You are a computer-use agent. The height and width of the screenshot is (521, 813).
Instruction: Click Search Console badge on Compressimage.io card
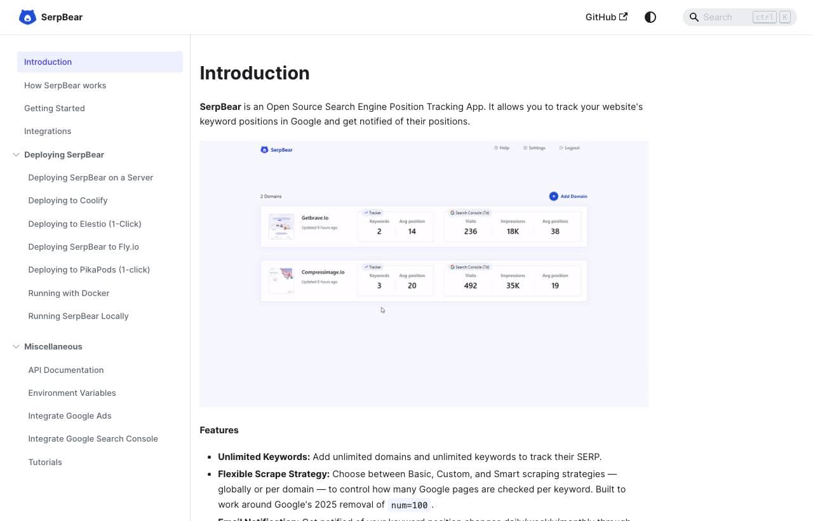(x=470, y=267)
